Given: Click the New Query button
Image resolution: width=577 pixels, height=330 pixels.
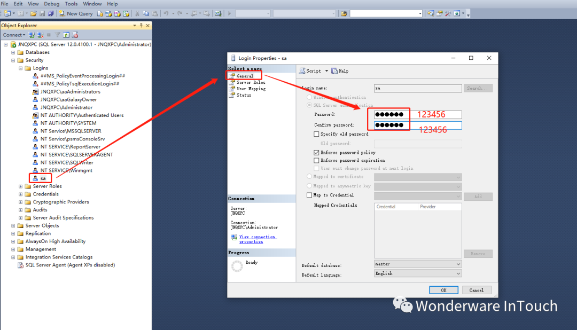Looking at the screenshot, I should (x=76, y=13).
